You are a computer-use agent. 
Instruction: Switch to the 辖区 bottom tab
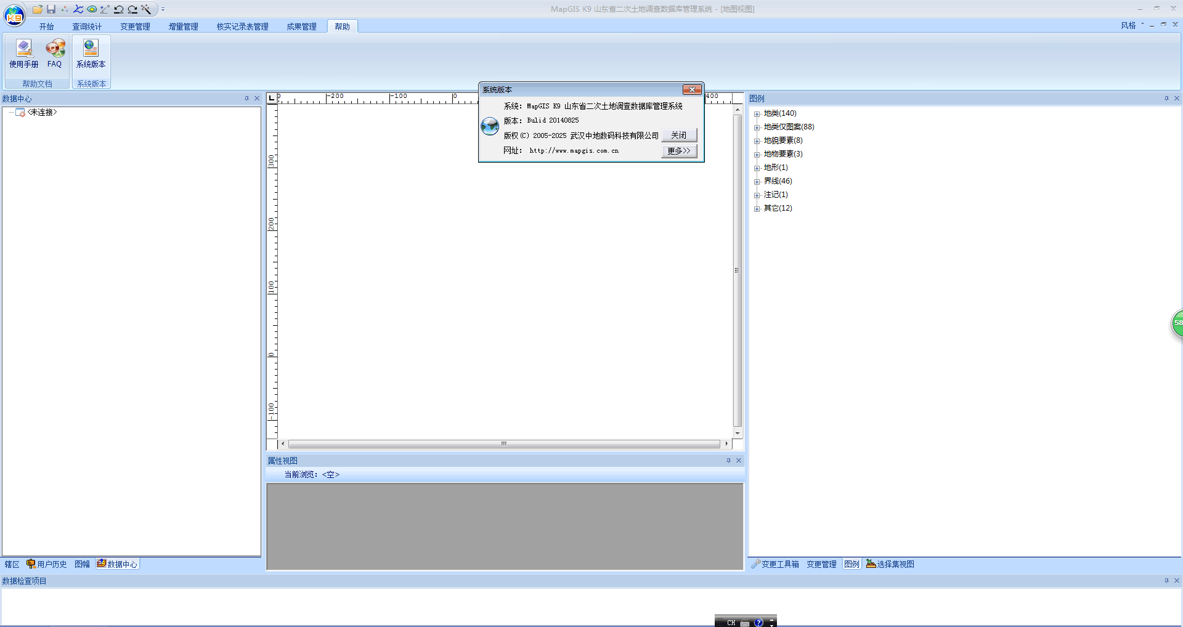point(12,564)
